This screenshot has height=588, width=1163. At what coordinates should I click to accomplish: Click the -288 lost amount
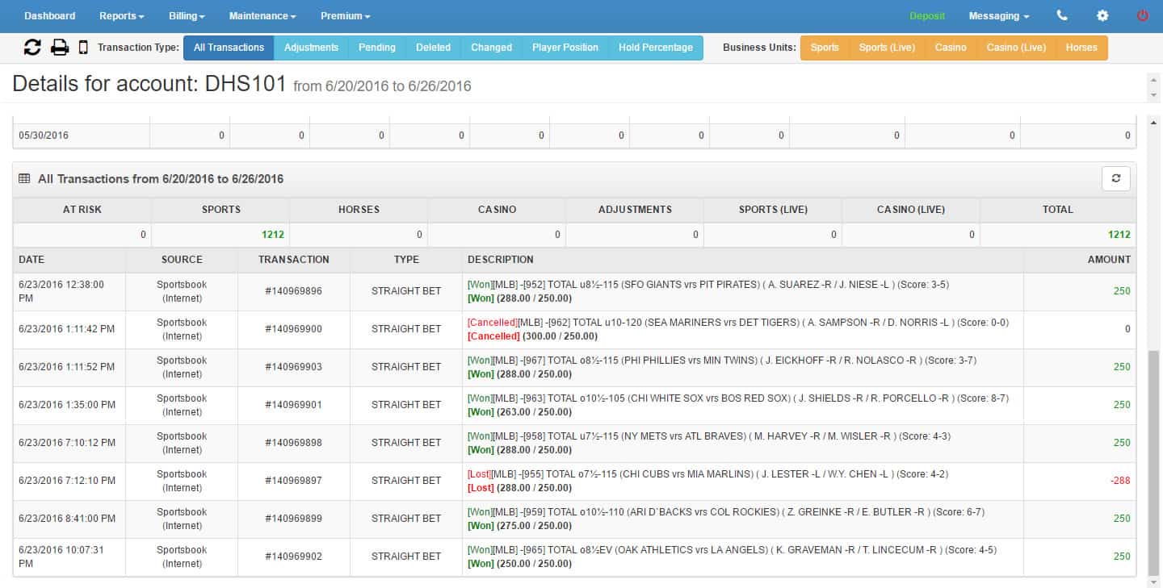pos(1120,481)
